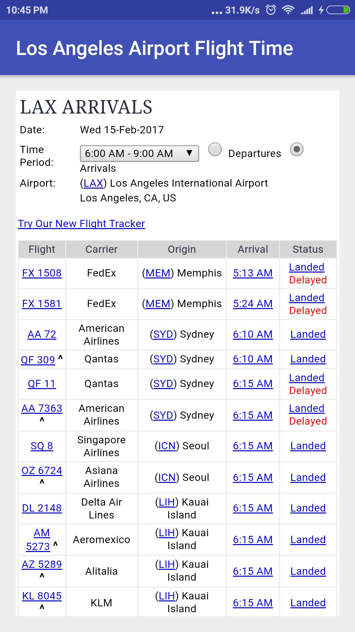Open the LAX airport code link
The image size is (355, 632).
tap(93, 183)
